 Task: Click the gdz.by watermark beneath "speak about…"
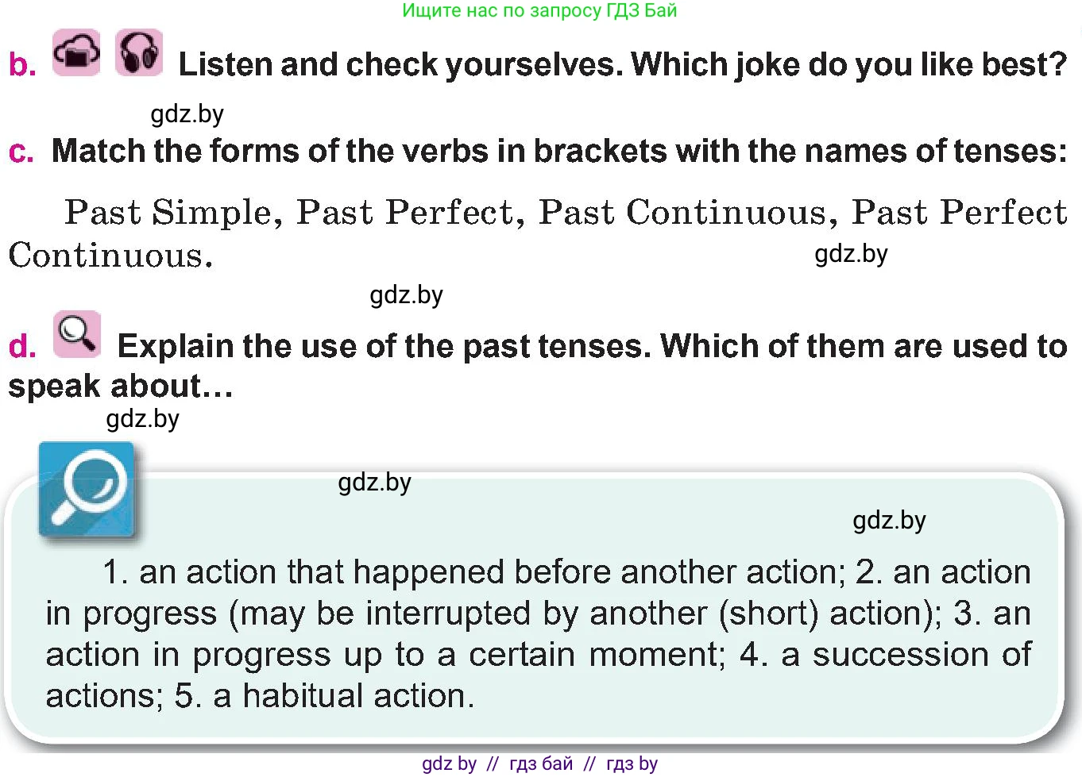[x=143, y=419]
